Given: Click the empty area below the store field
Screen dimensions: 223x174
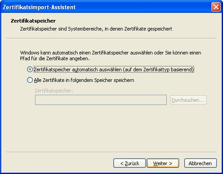Looking at the screenshot, I should (x=111, y=127).
